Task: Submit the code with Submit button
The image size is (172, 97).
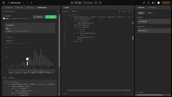Action: click(x=88, y=3)
